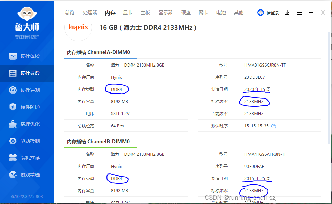This screenshot has width=332, height=204.
Task: Click the 16 GB ( 海力士 DDR4 2133MHz ) heading
Action: point(148,27)
